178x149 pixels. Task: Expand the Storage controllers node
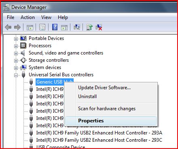tap(16, 61)
